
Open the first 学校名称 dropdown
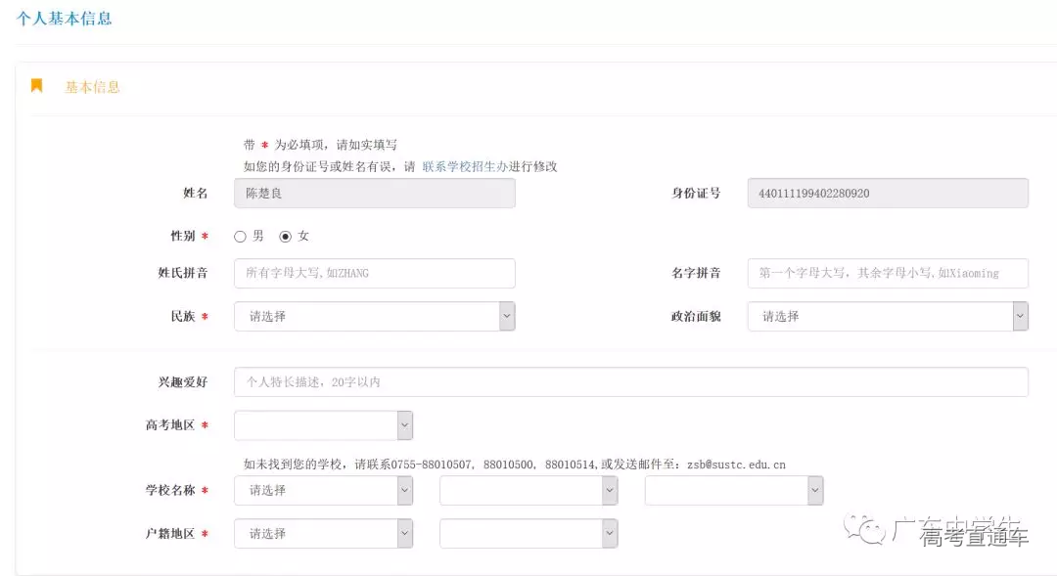click(x=323, y=491)
